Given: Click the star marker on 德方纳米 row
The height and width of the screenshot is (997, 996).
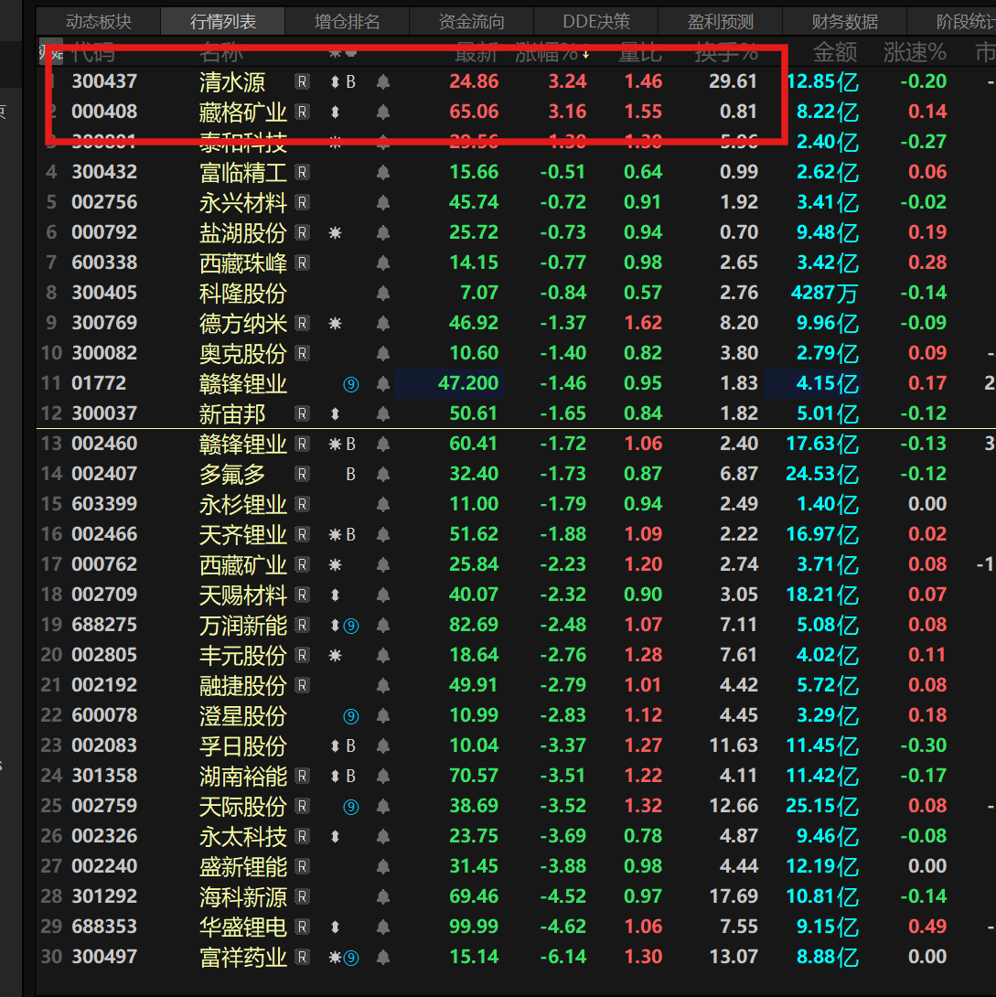Looking at the screenshot, I should pyautogui.click(x=335, y=324).
